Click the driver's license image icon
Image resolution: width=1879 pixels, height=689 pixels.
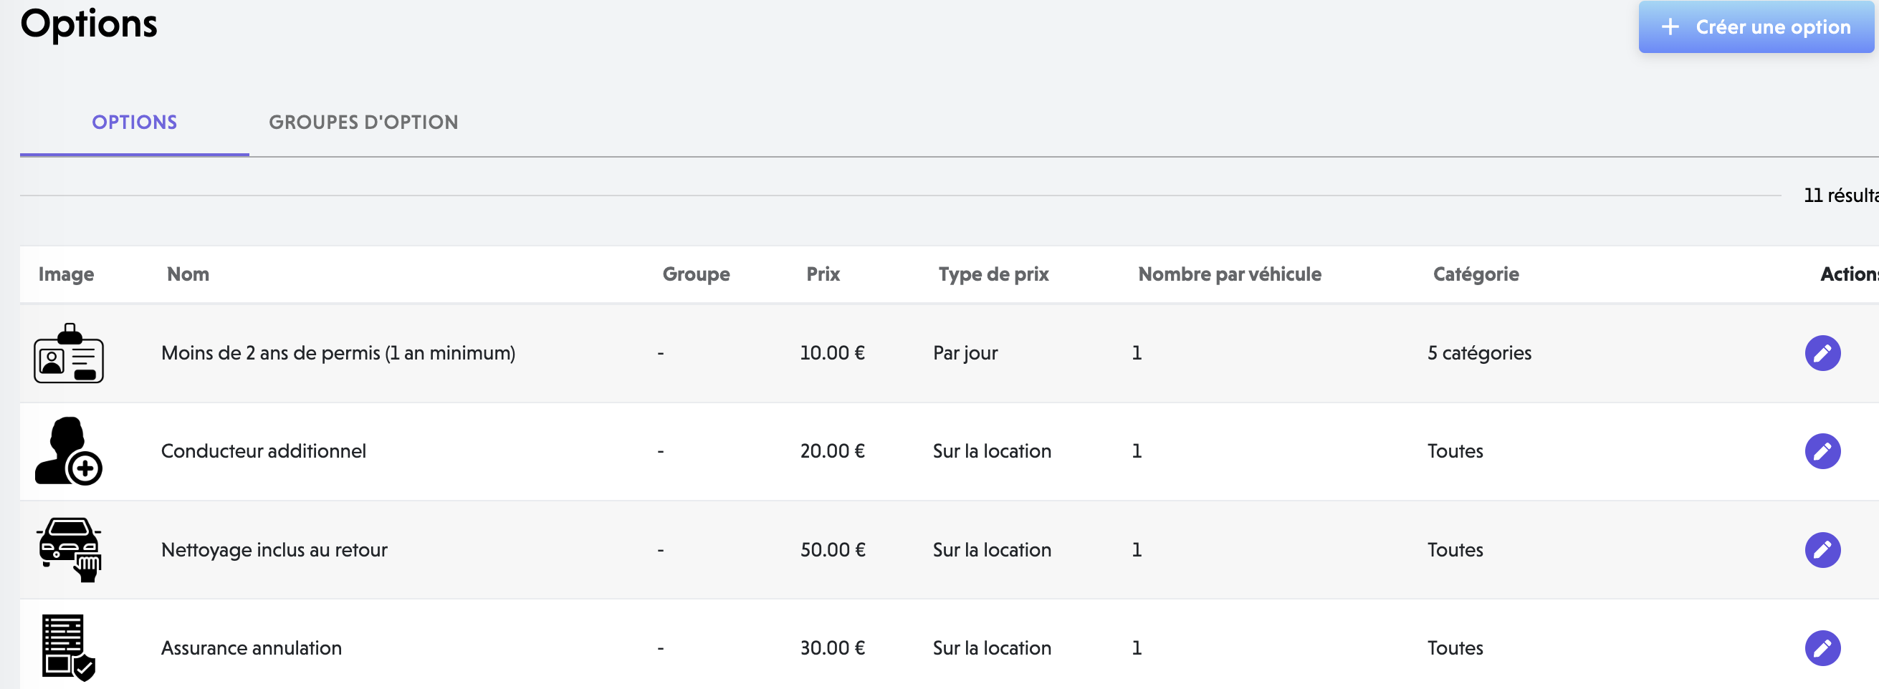69,354
